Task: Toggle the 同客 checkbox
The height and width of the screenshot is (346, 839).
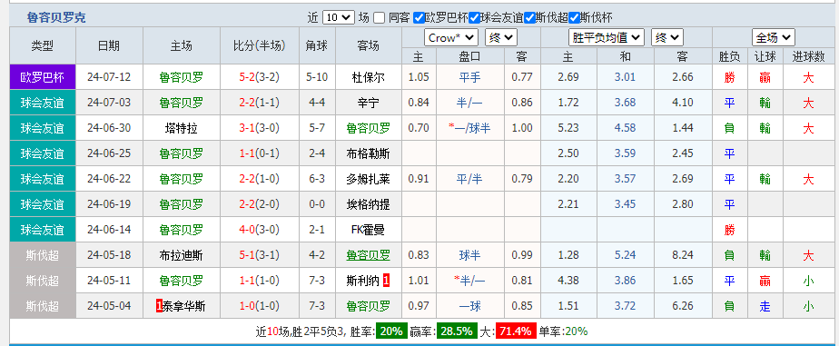Action: click(379, 17)
